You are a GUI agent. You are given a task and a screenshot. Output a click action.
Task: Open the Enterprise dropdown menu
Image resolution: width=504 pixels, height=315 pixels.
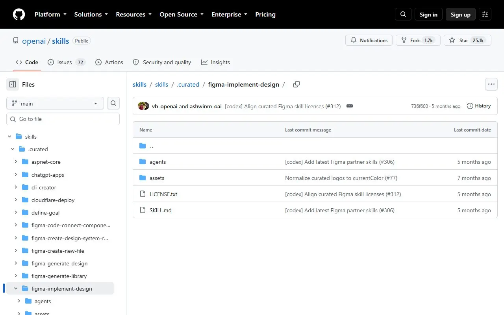pyautogui.click(x=230, y=14)
